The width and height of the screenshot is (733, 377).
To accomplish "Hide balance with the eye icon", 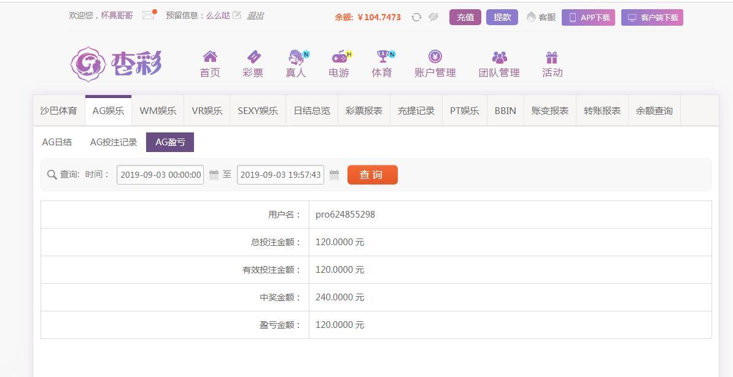I will (x=433, y=17).
